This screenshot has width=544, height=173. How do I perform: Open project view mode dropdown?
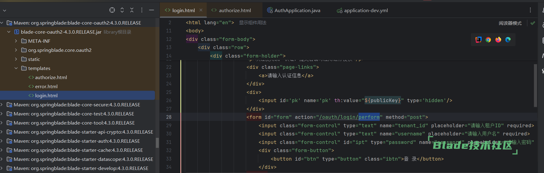click(x=5, y=10)
